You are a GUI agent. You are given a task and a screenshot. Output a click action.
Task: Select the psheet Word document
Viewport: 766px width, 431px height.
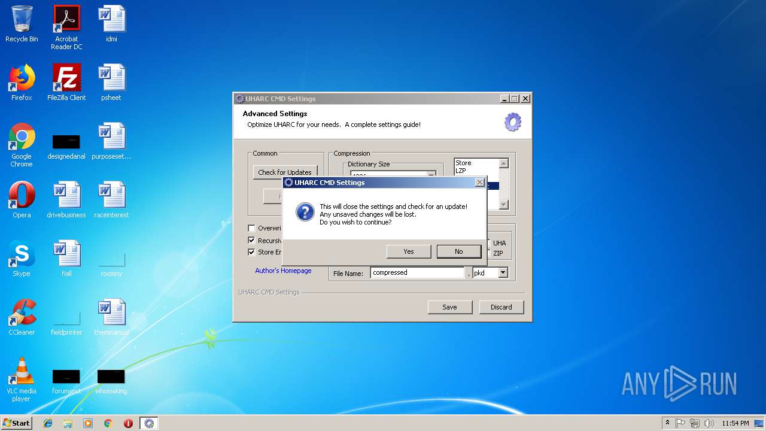pyautogui.click(x=111, y=83)
